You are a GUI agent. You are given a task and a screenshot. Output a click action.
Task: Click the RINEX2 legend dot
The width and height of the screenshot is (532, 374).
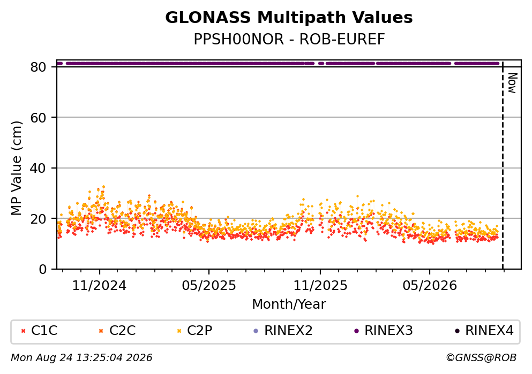(256, 331)
